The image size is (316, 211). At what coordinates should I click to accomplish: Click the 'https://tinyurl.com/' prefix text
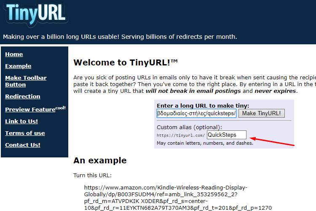[x=181, y=135]
